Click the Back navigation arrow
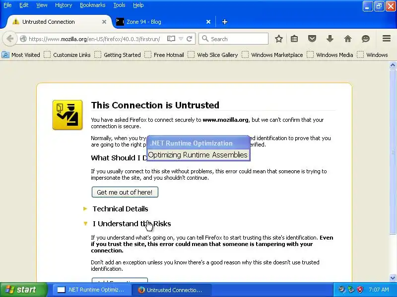The height and width of the screenshot is (297, 397). tap(10, 39)
